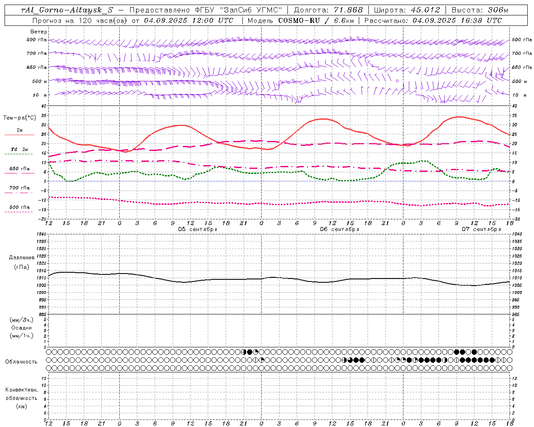Click the solid red line sample under 2м legend

[19, 135]
